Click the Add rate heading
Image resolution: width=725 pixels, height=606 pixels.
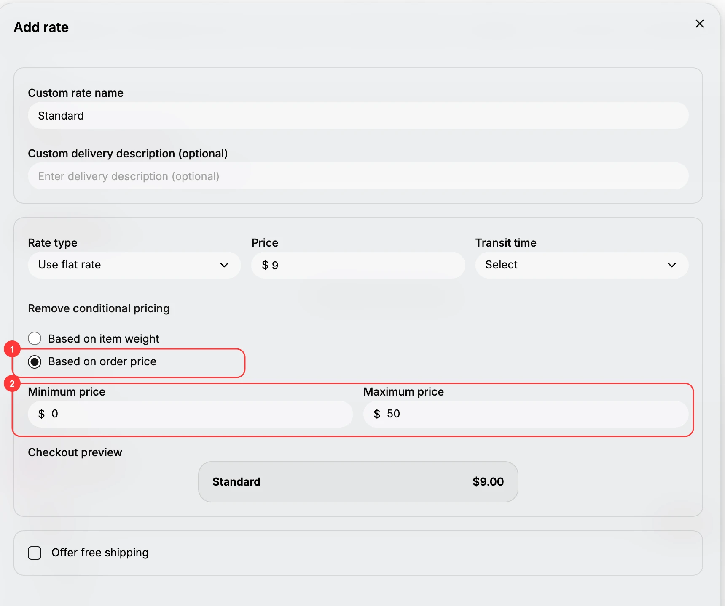point(41,27)
